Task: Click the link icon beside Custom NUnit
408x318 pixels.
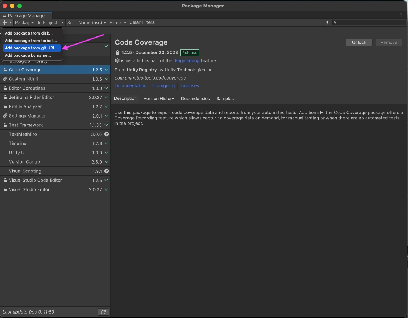Action: point(5,79)
